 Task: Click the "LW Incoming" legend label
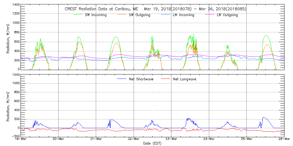pos(183,15)
